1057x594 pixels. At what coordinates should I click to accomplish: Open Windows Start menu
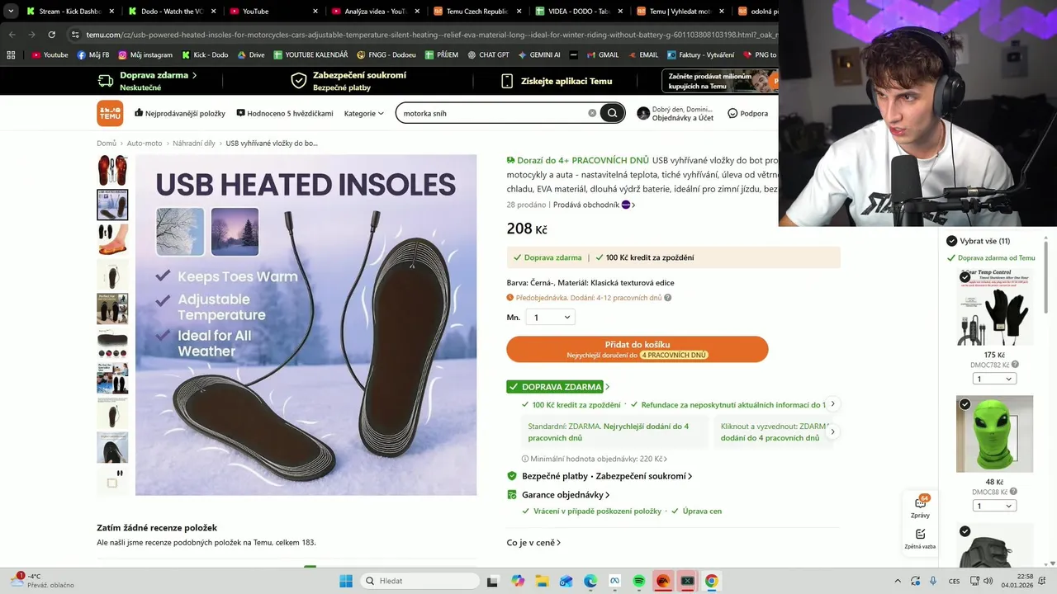(x=346, y=581)
